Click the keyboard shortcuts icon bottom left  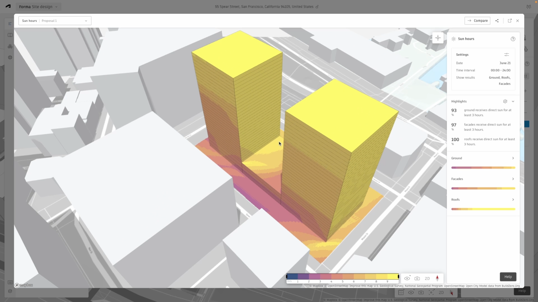click(x=10, y=282)
